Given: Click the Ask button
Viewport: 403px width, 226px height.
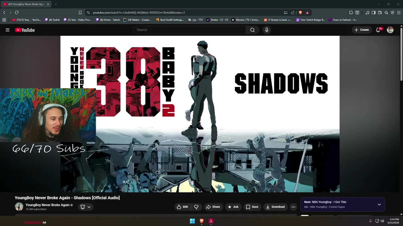Looking at the screenshot, I should (233, 207).
